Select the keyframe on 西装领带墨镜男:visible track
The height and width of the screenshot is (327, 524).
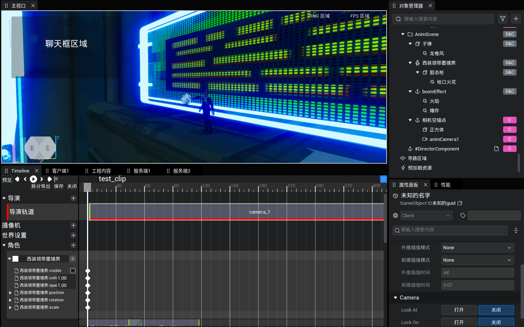click(x=88, y=270)
